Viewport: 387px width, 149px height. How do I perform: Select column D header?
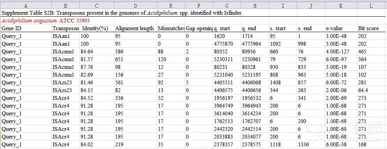tap(135, 6)
